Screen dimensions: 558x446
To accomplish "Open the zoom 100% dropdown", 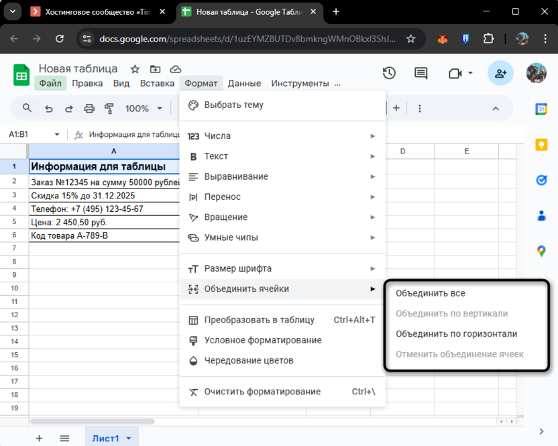I will click(x=144, y=109).
